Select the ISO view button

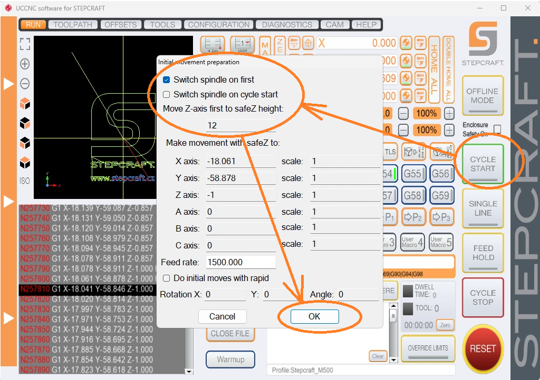pyautogui.click(x=24, y=181)
